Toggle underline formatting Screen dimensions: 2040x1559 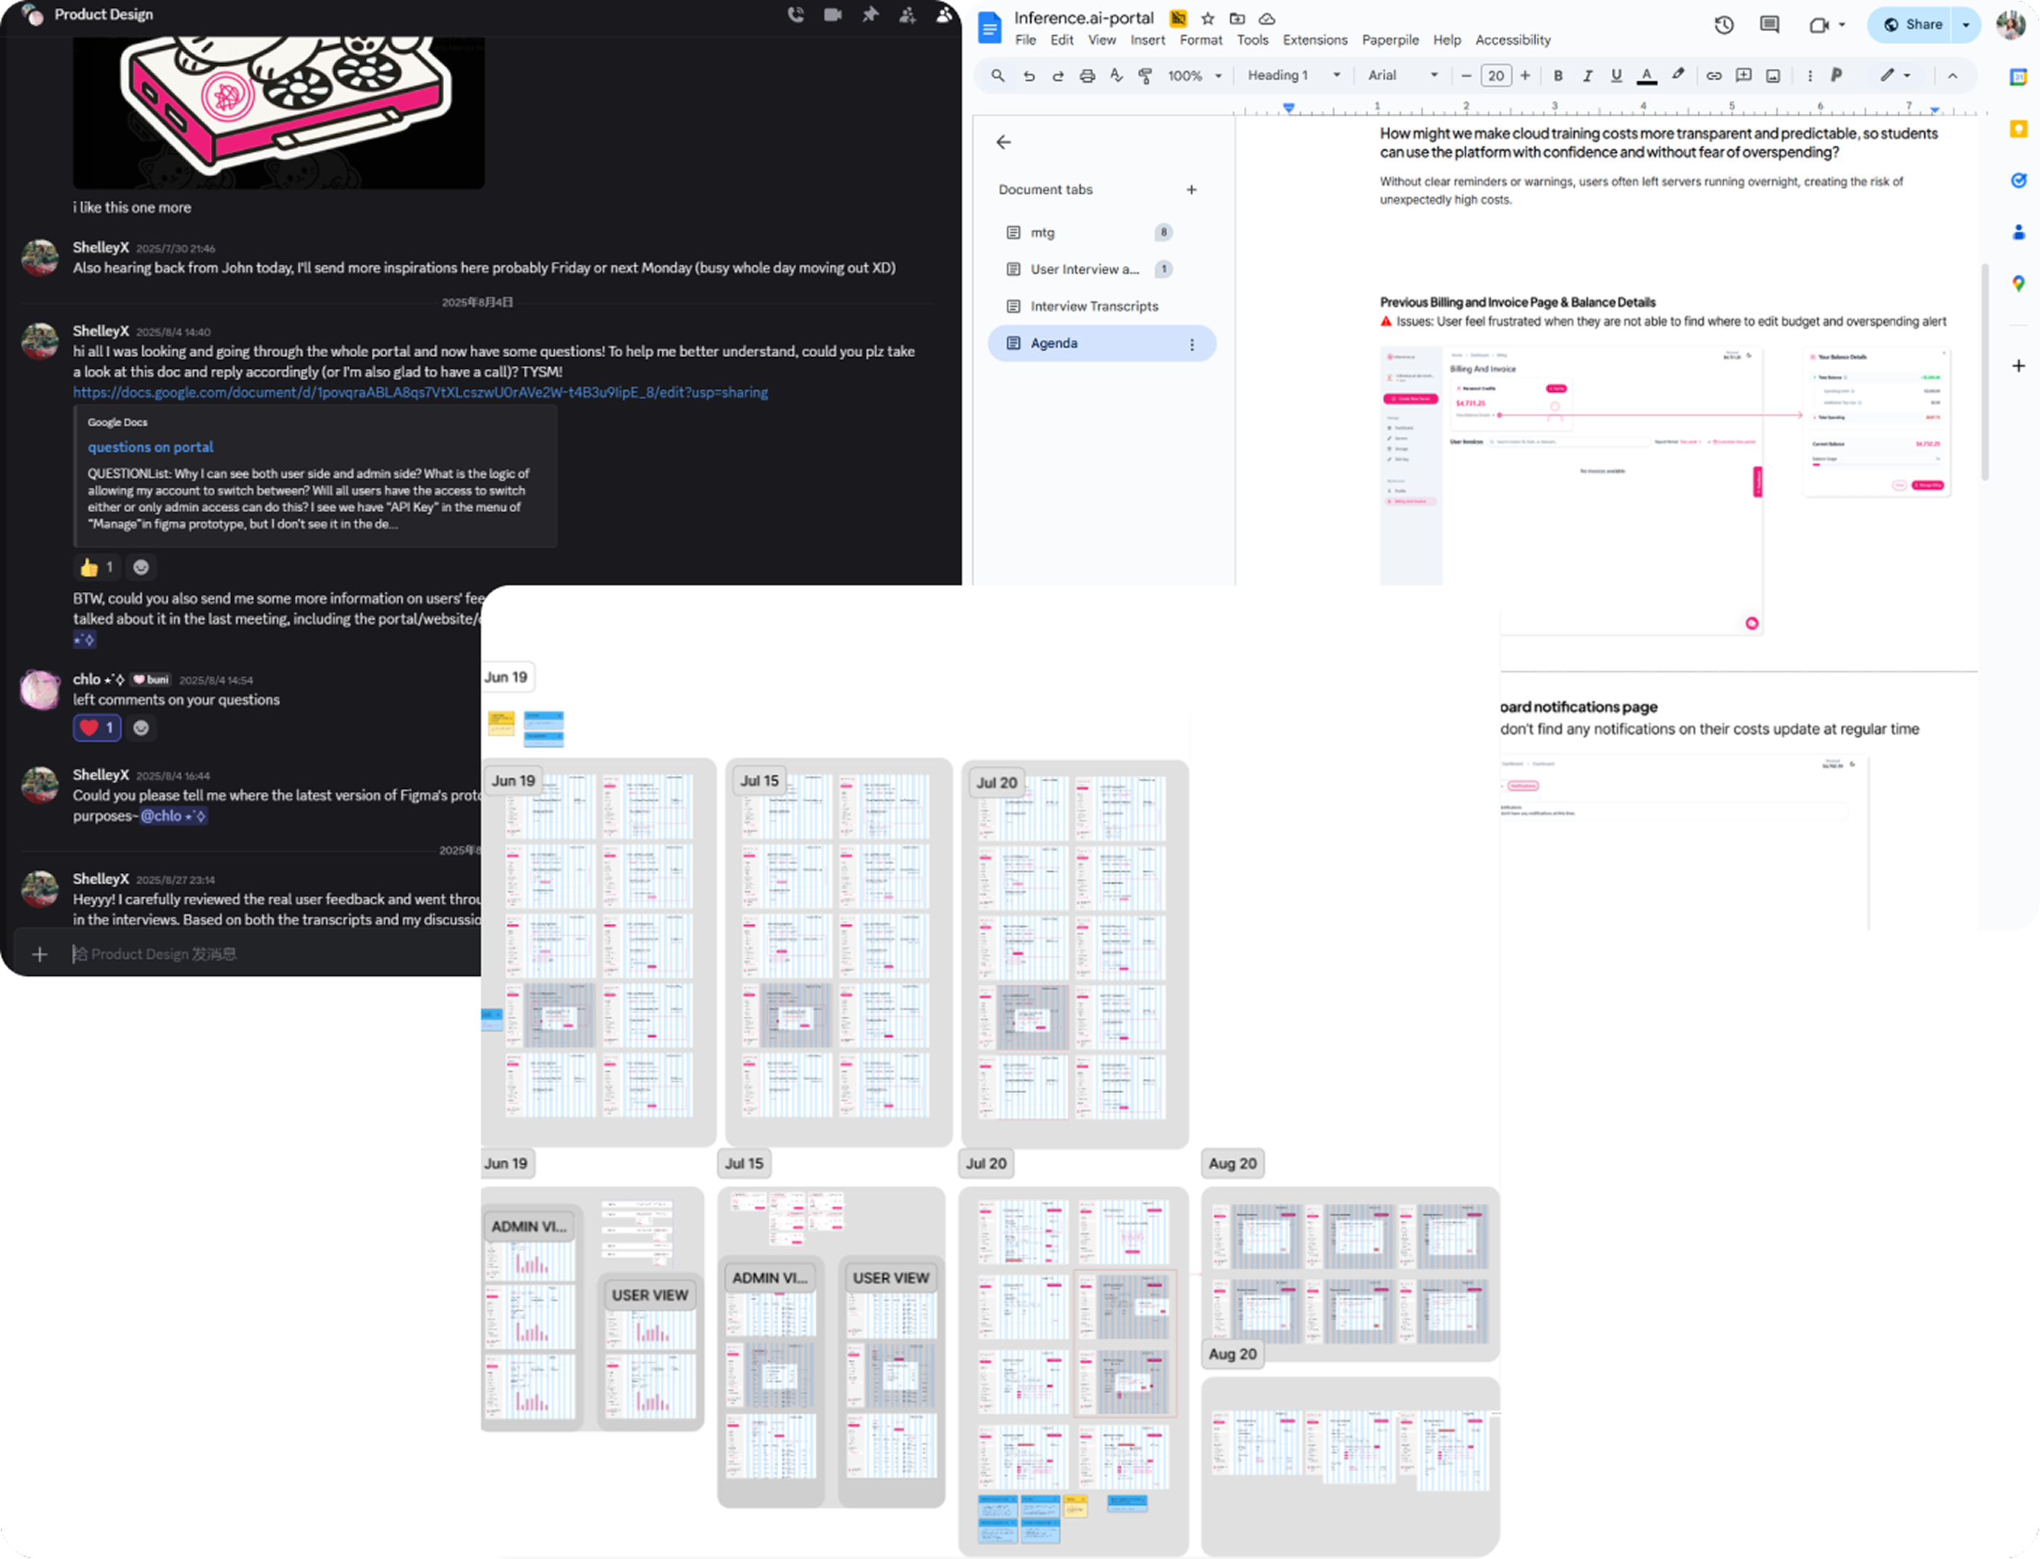(1617, 76)
